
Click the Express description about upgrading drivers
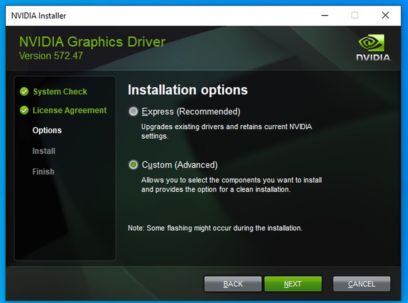click(226, 131)
